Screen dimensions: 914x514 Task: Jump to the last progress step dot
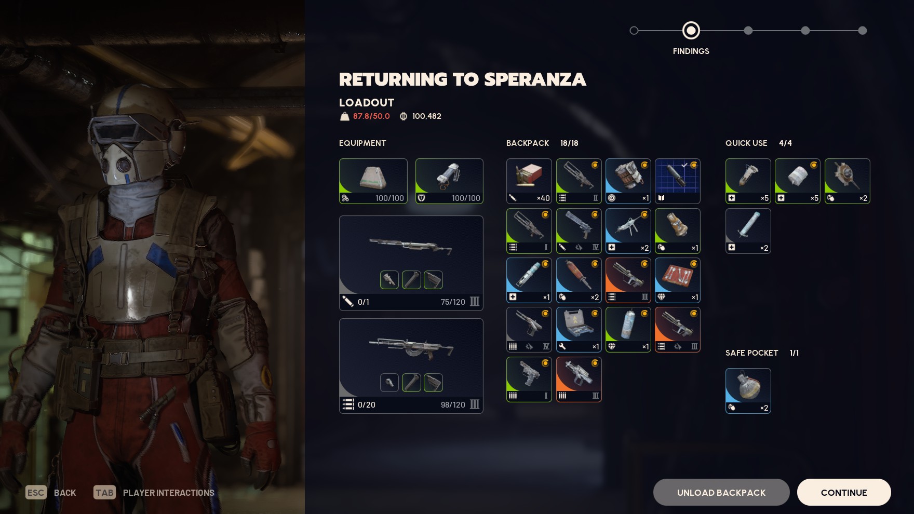(863, 31)
